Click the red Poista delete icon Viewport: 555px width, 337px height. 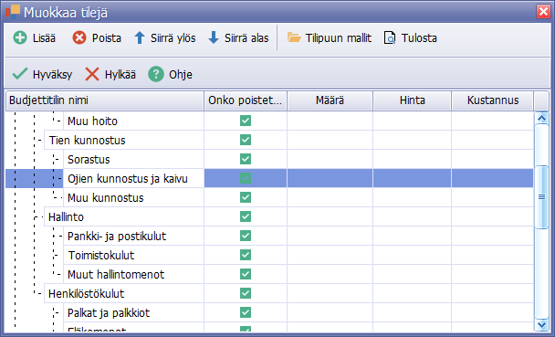click(x=79, y=37)
